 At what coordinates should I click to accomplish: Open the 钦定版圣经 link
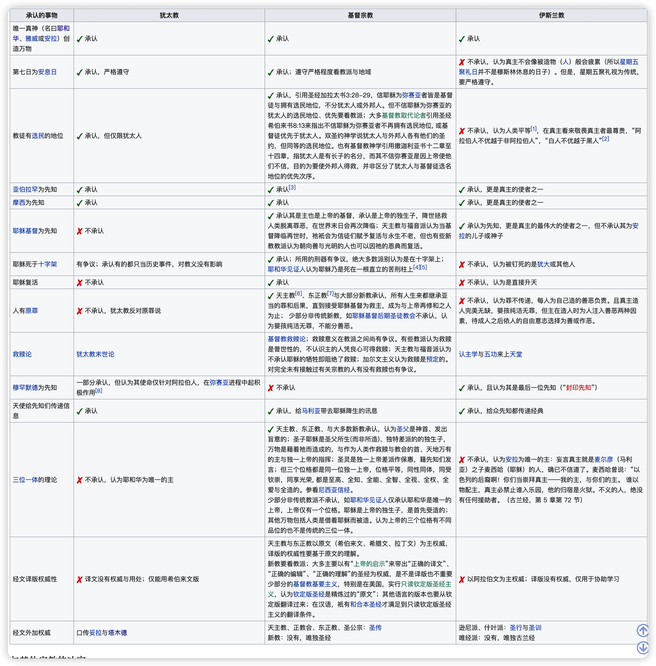(x=309, y=594)
